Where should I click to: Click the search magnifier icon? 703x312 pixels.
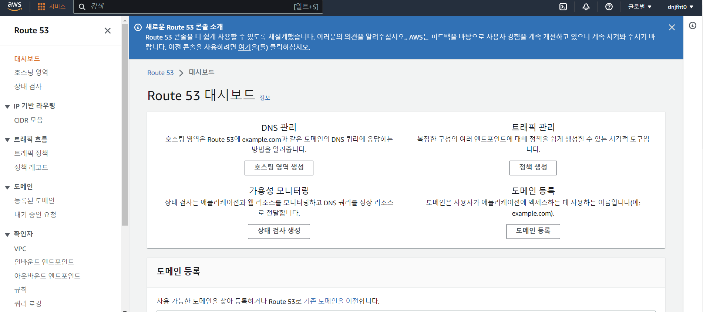pos(82,7)
